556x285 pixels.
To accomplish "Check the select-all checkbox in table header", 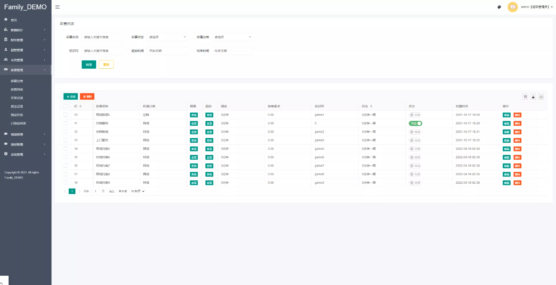I will point(65,106).
